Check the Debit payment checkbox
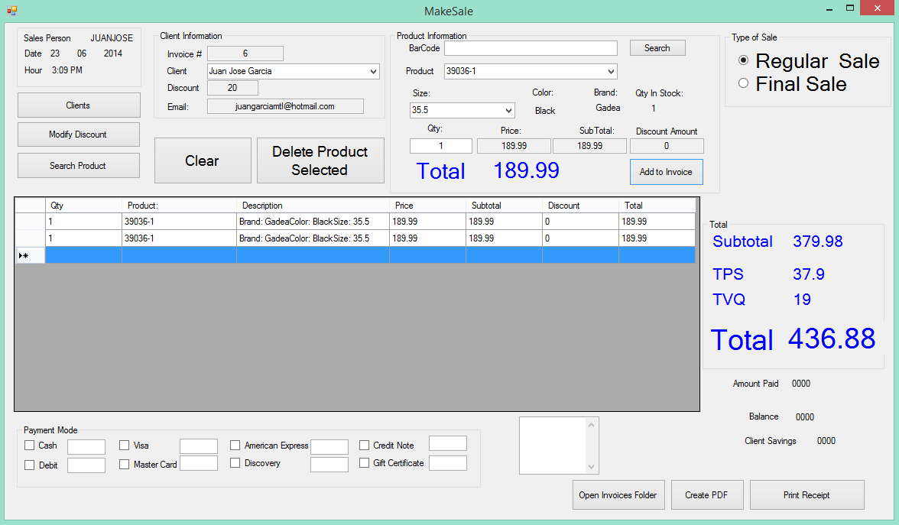Screen dimensions: 899x525 click(29, 465)
